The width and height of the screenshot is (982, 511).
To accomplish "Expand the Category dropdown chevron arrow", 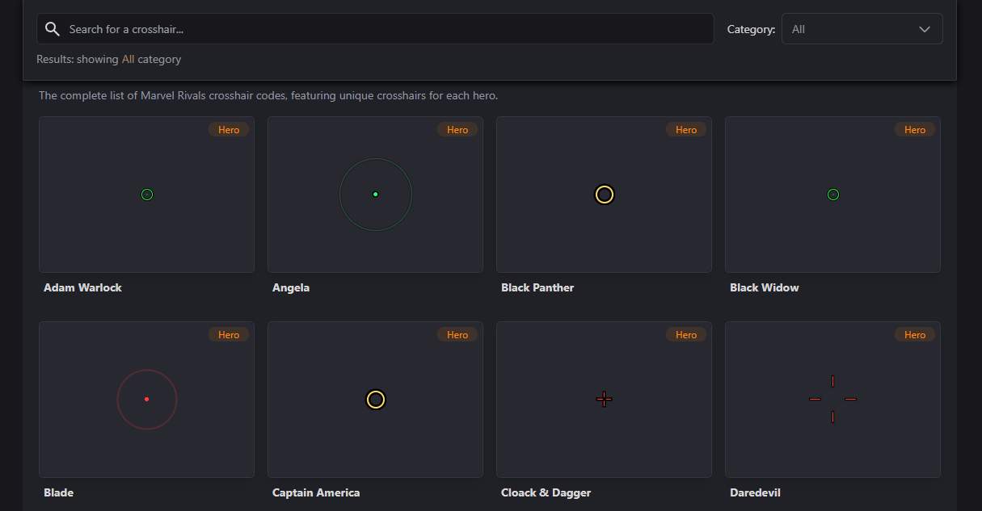I will tap(925, 29).
